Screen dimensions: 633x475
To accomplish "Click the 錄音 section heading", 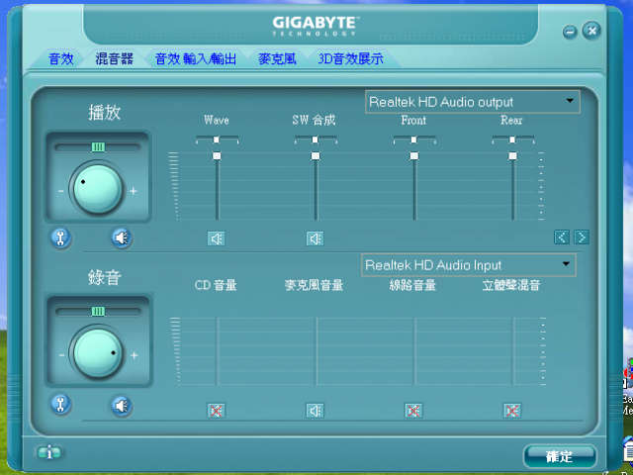I will (x=105, y=277).
